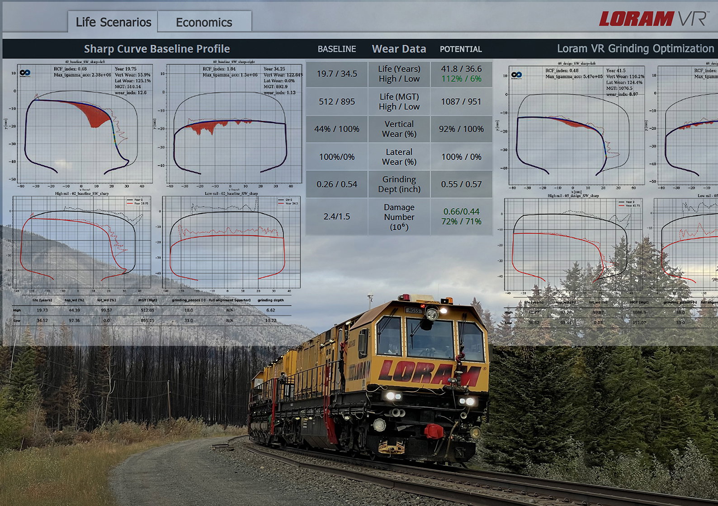The height and width of the screenshot is (506, 718).
Task: Select potential MGT value '1087 / 951'
Action: (x=462, y=102)
